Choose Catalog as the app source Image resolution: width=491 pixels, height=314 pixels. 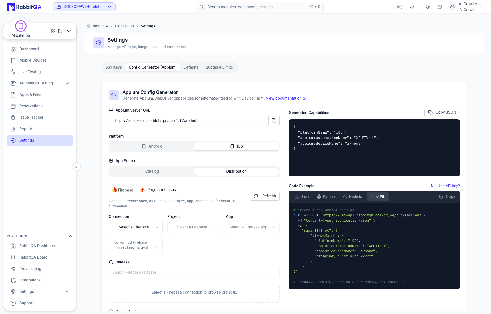[152, 171]
